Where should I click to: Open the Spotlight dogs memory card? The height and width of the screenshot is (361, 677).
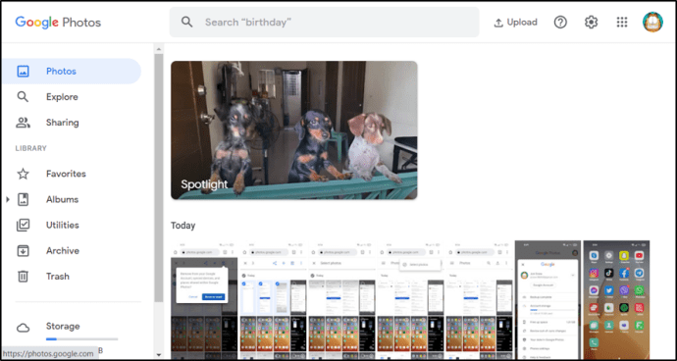click(x=294, y=129)
